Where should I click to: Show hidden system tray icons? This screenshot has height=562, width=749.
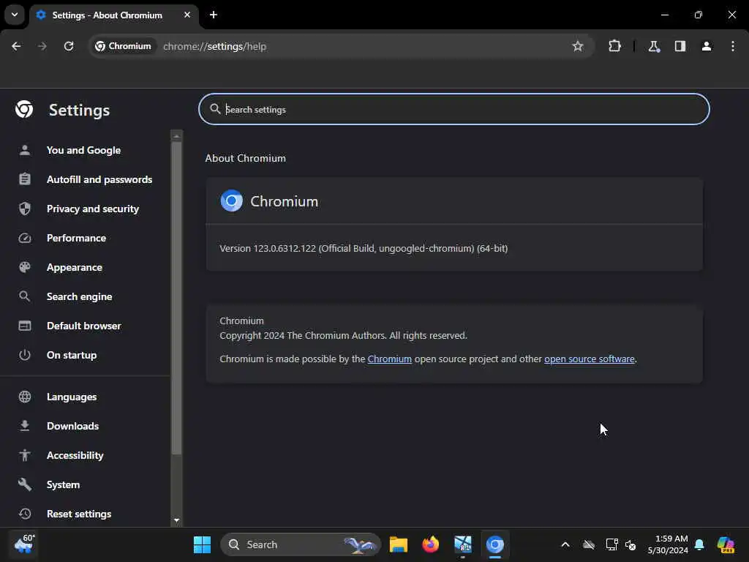[x=565, y=544]
